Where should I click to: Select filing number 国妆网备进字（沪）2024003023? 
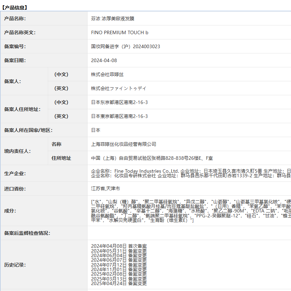126,46
